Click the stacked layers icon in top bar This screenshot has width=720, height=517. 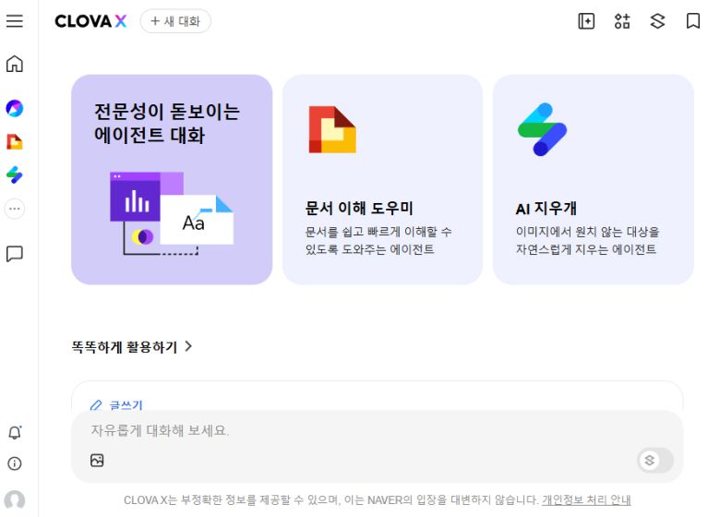pyautogui.click(x=657, y=21)
